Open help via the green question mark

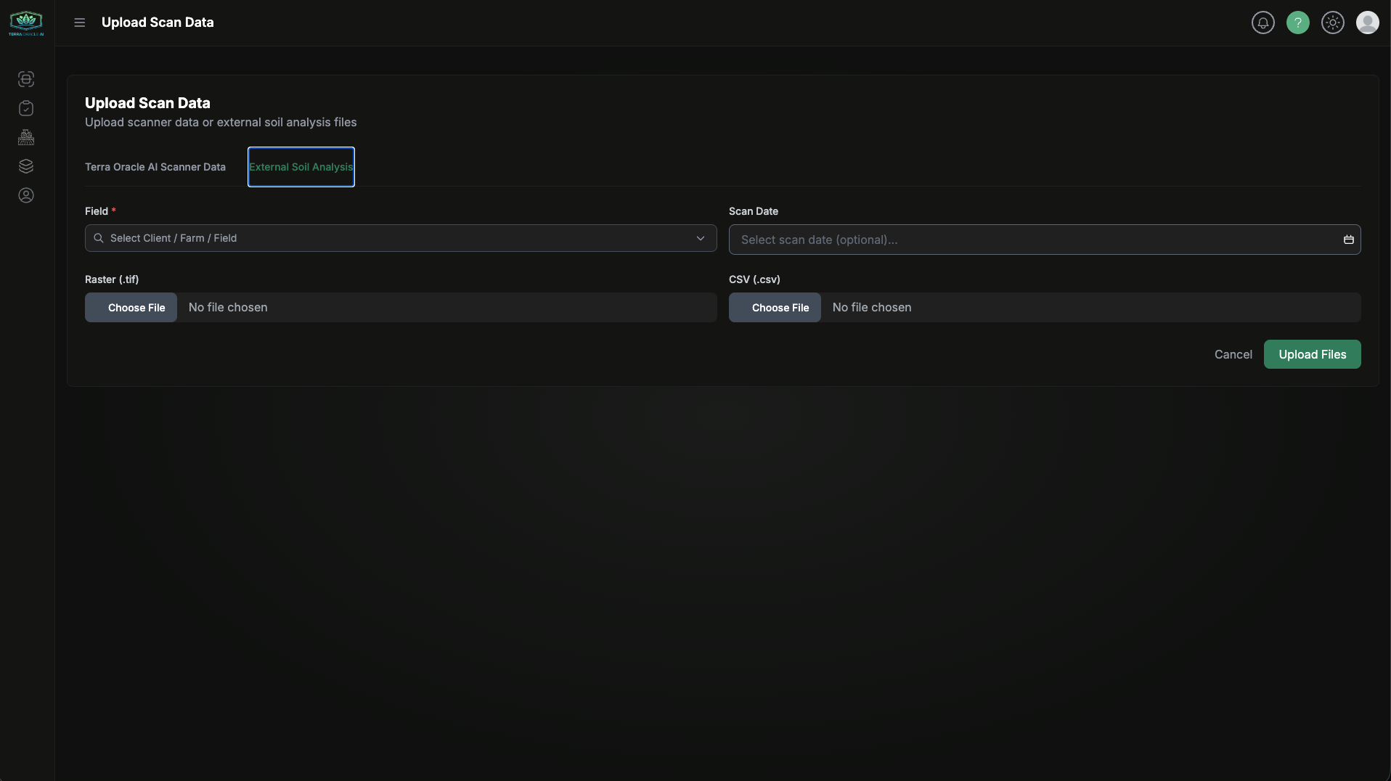tap(1297, 23)
